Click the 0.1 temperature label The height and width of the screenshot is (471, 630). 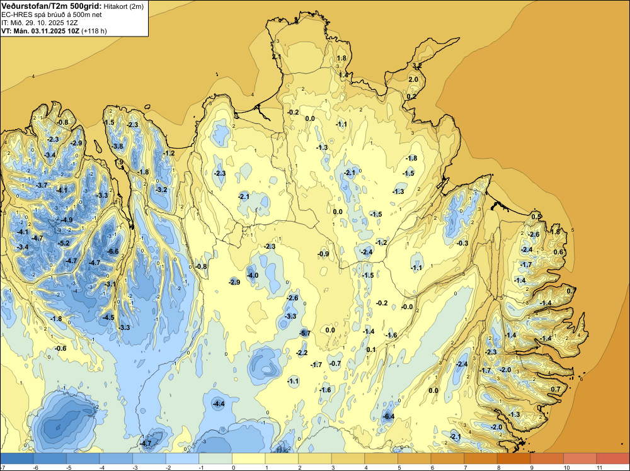(x=371, y=349)
